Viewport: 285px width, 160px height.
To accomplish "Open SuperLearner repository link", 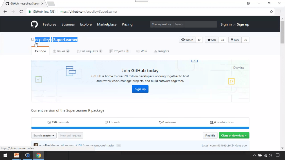I will pyautogui.click(x=65, y=40).
